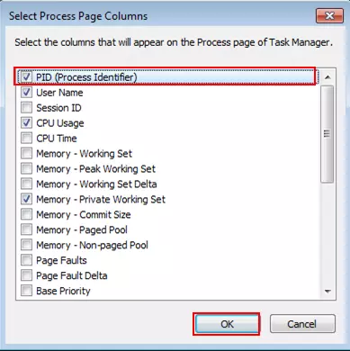This screenshot has height=351, width=350.
Task: Tick Memory - Working Set Delta checkbox
Action: 26,184
